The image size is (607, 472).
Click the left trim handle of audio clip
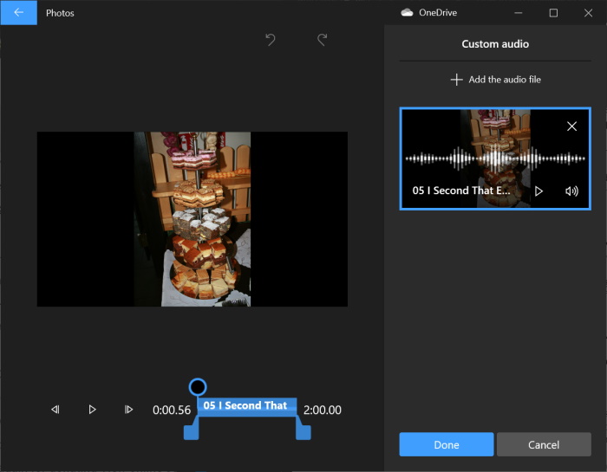(191, 430)
